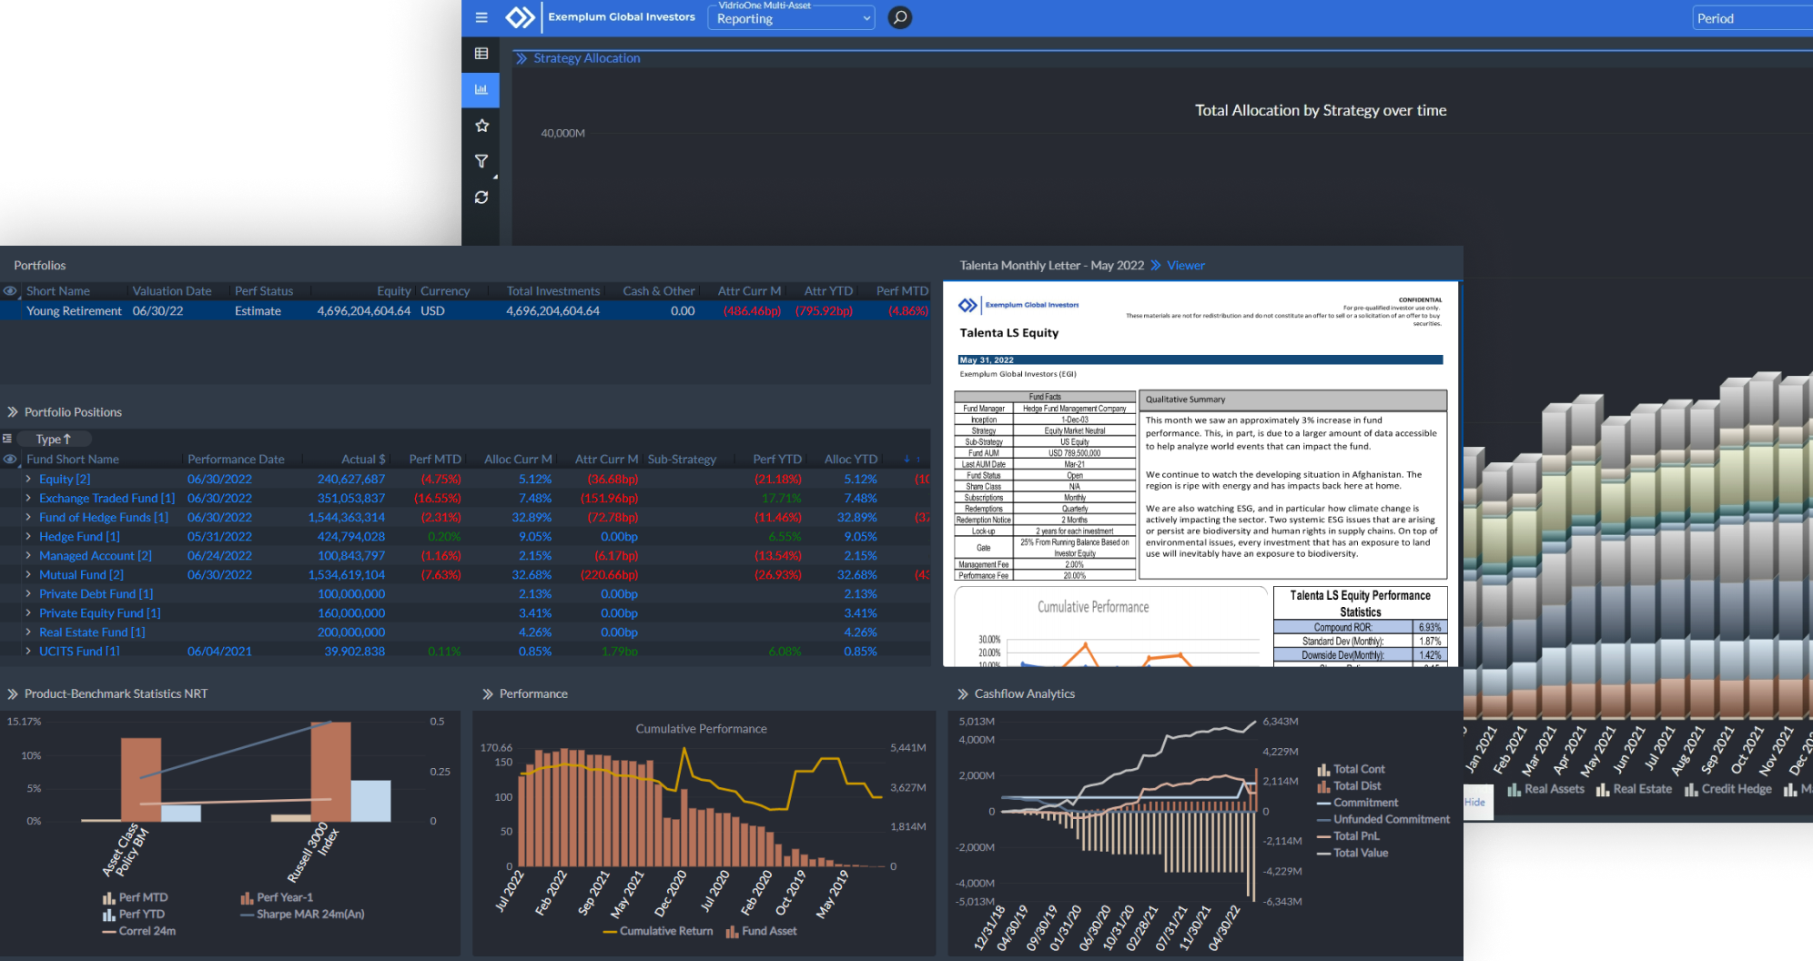Toggle Total PnL series in legend
1813x961 pixels.
point(1349,835)
